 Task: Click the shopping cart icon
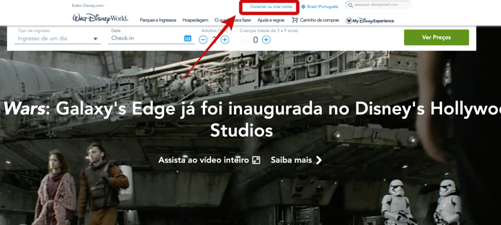point(295,20)
